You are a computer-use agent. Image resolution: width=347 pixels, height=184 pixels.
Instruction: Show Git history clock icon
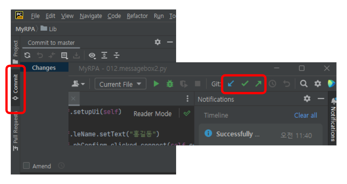(272, 84)
